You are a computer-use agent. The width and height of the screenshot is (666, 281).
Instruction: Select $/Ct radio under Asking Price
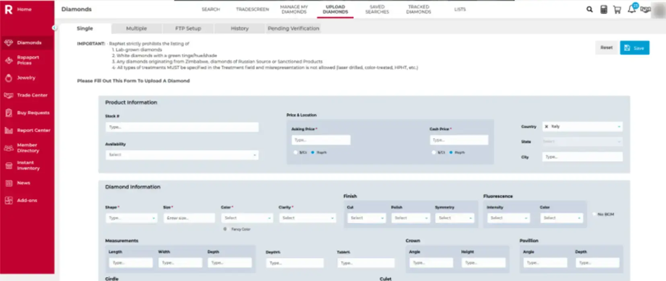pos(296,153)
